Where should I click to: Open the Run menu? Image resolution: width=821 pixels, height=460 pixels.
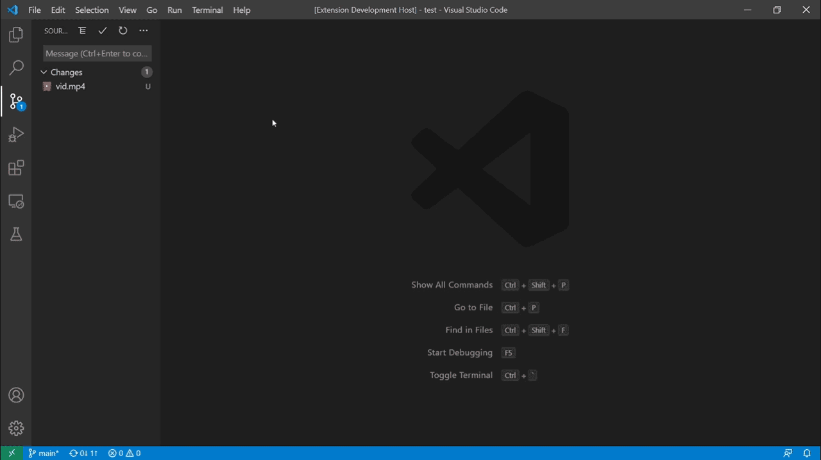[x=174, y=10]
